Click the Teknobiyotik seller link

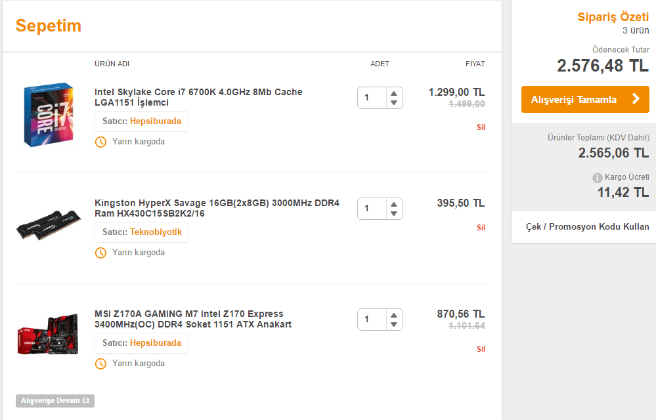tap(157, 232)
